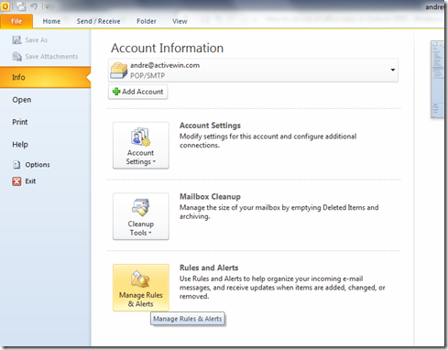The height and width of the screenshot is (350, 448).
Task: Select Info in the backstage menu
Action: 45,77
